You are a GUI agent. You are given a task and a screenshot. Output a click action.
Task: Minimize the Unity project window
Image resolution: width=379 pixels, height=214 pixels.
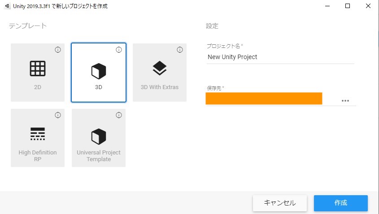[327, 6]
